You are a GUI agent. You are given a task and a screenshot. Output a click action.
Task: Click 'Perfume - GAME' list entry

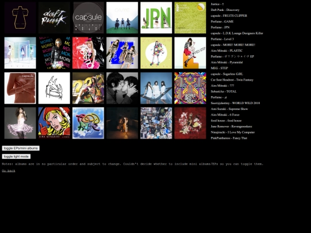click(x=222, y=22)
